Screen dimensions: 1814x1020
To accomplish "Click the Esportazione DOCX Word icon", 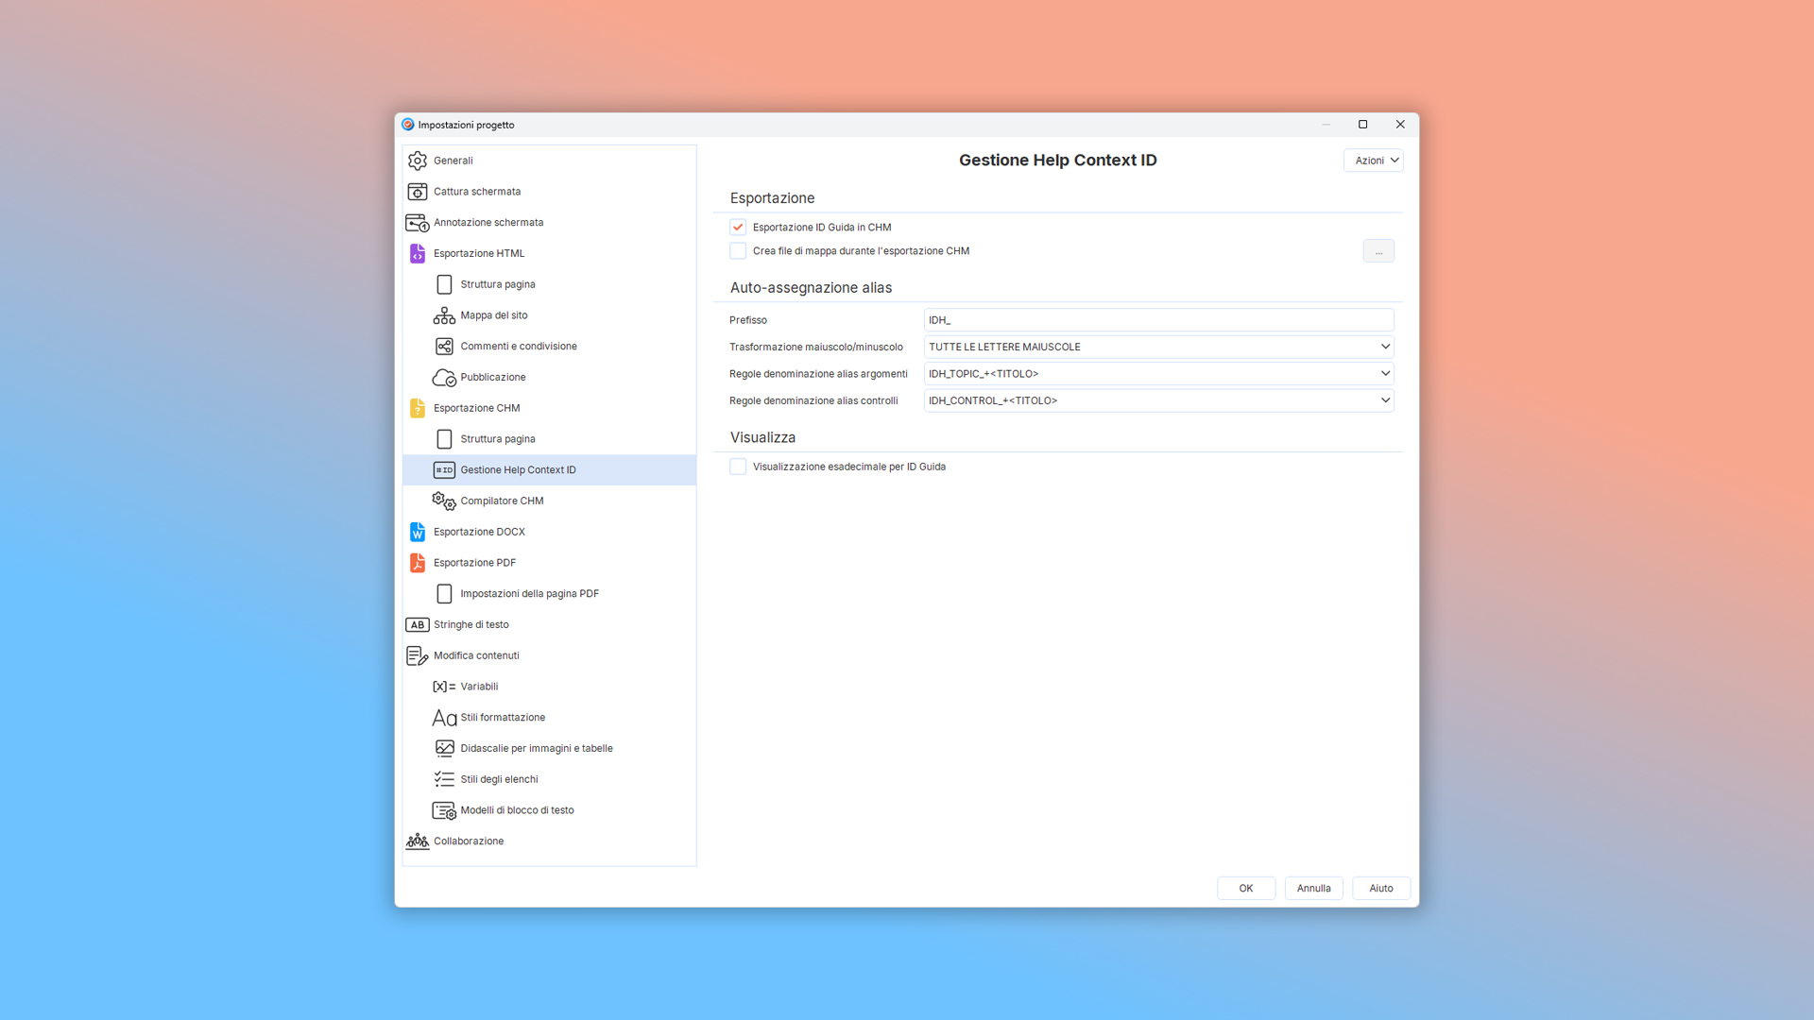I will 417,532.
